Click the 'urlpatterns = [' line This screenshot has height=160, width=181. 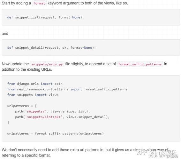[x=22, y=106]
